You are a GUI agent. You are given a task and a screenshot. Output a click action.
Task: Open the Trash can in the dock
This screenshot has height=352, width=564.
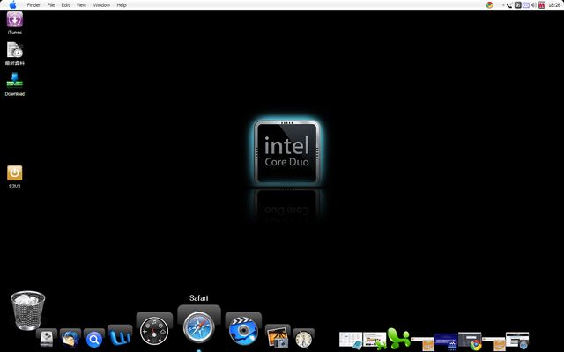(x=27, y=310)
